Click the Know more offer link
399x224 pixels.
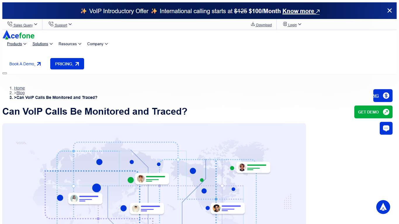point(299,11)
